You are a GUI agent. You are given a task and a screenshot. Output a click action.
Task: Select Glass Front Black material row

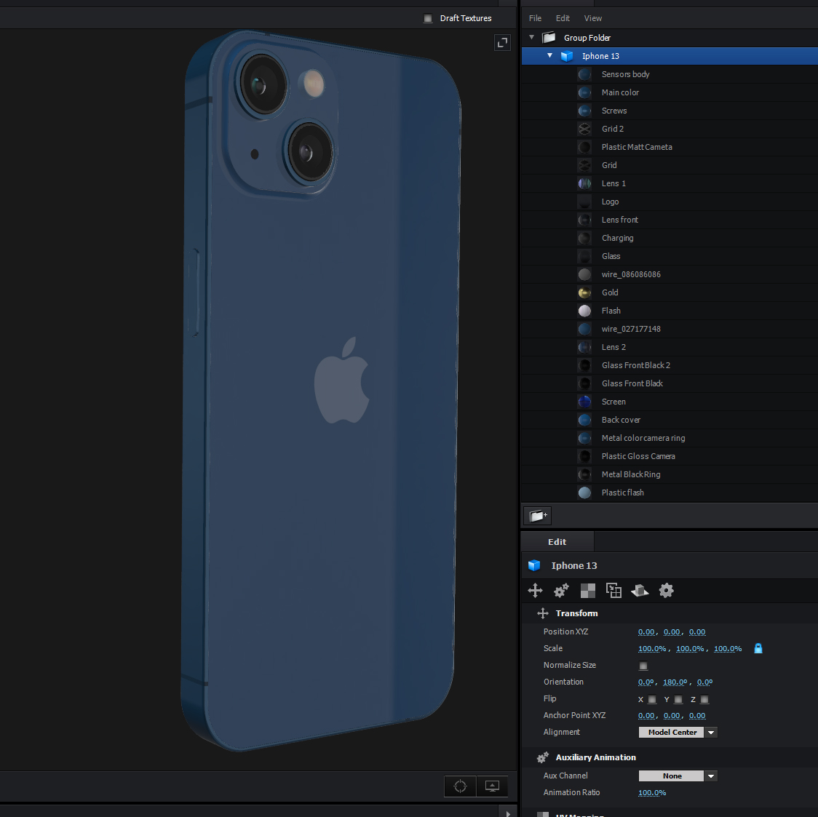pyautogui.click(x=670, y=383)
